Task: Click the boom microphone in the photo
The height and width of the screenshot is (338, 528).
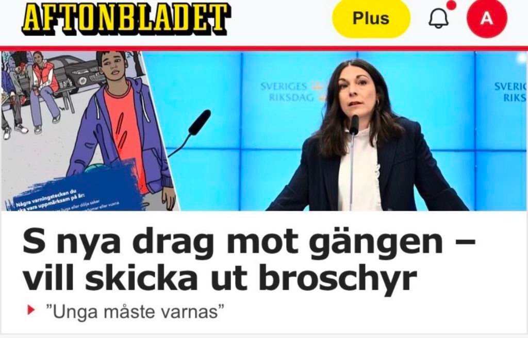Action: tap(191, 132)
